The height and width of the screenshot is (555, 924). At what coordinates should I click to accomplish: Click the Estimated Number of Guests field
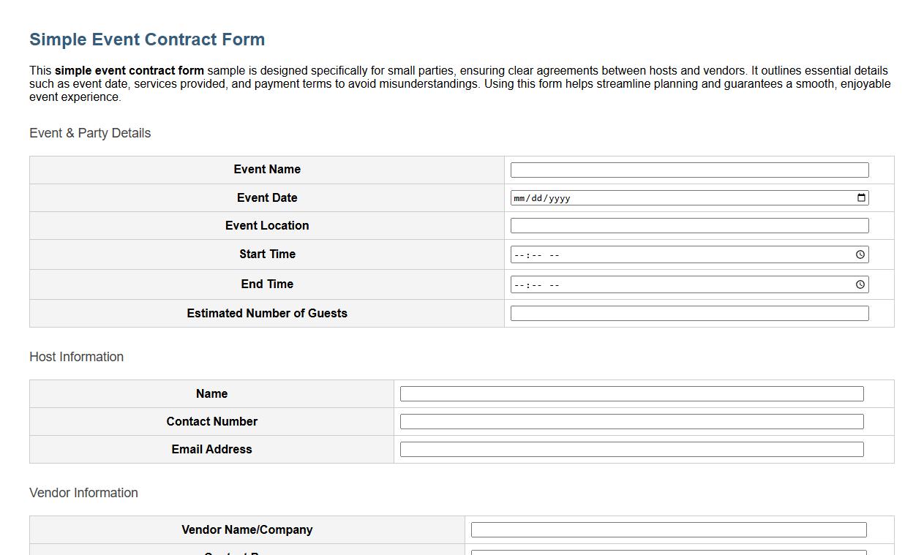click(x=688, y=313)
